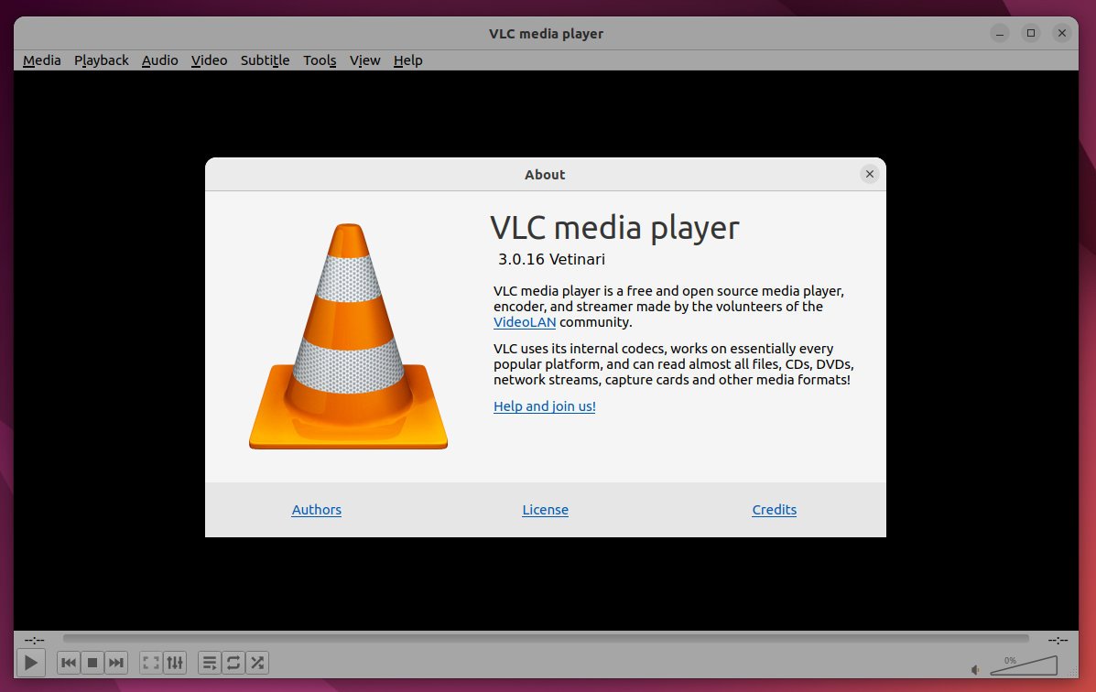Open the Media menu
Screen dimensions: 1096x692
41,60
